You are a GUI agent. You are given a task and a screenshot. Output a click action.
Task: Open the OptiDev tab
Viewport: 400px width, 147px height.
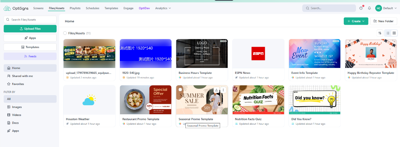point(144,8)
